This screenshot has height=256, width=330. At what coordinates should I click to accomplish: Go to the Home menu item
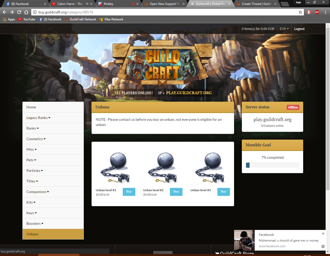pos(53,107)
